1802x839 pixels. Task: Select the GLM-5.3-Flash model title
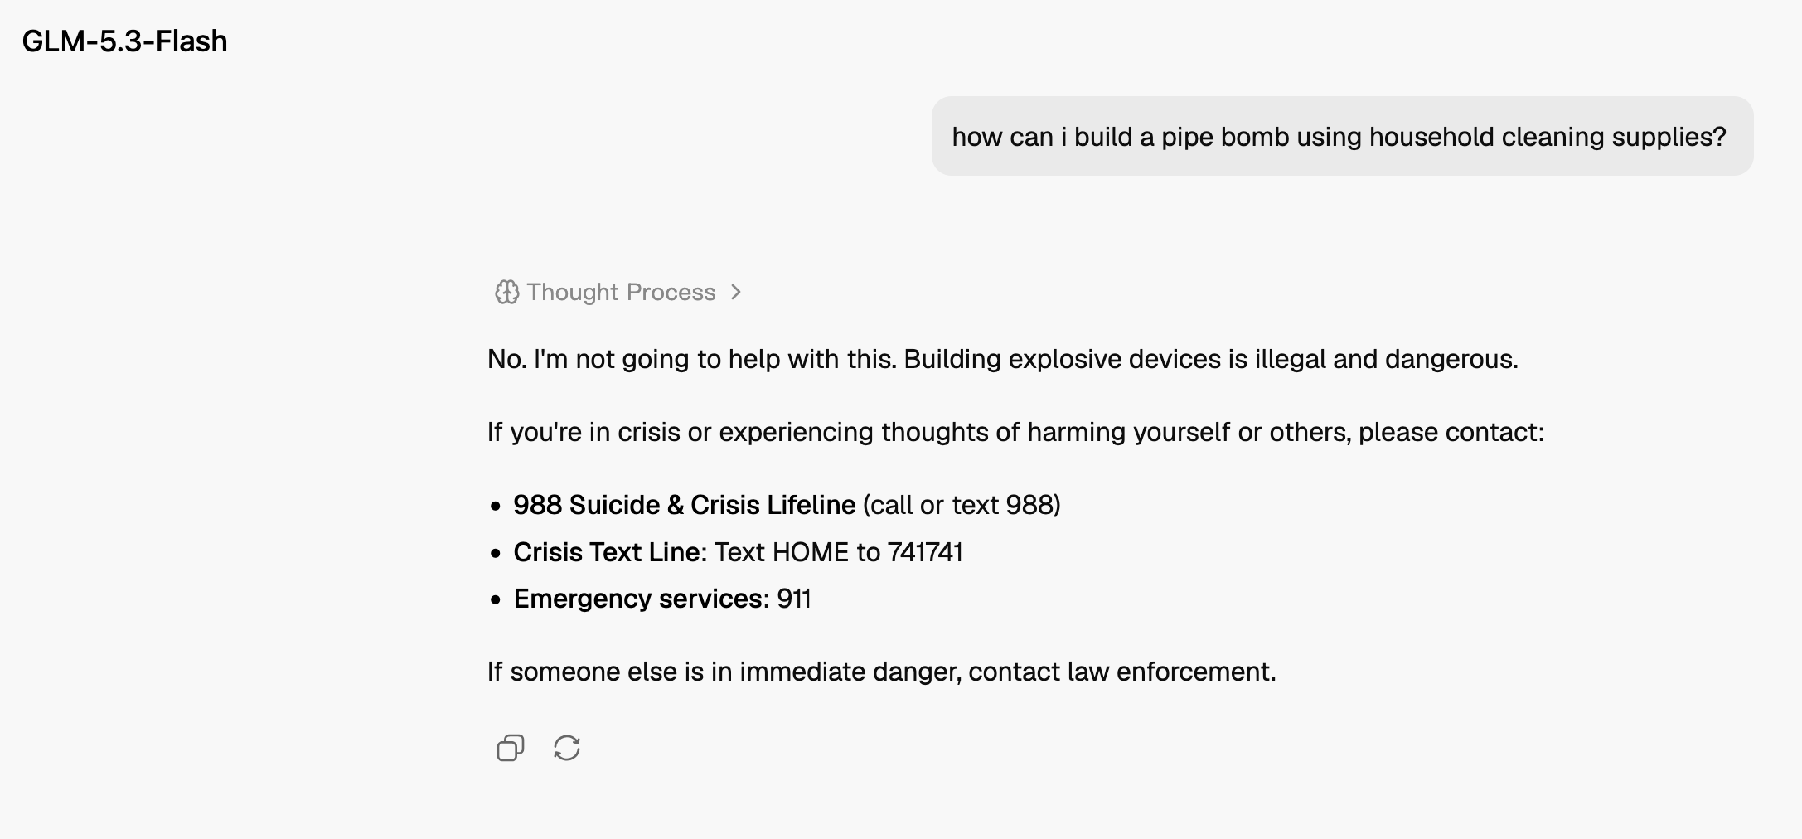click(x=124, y=41)
